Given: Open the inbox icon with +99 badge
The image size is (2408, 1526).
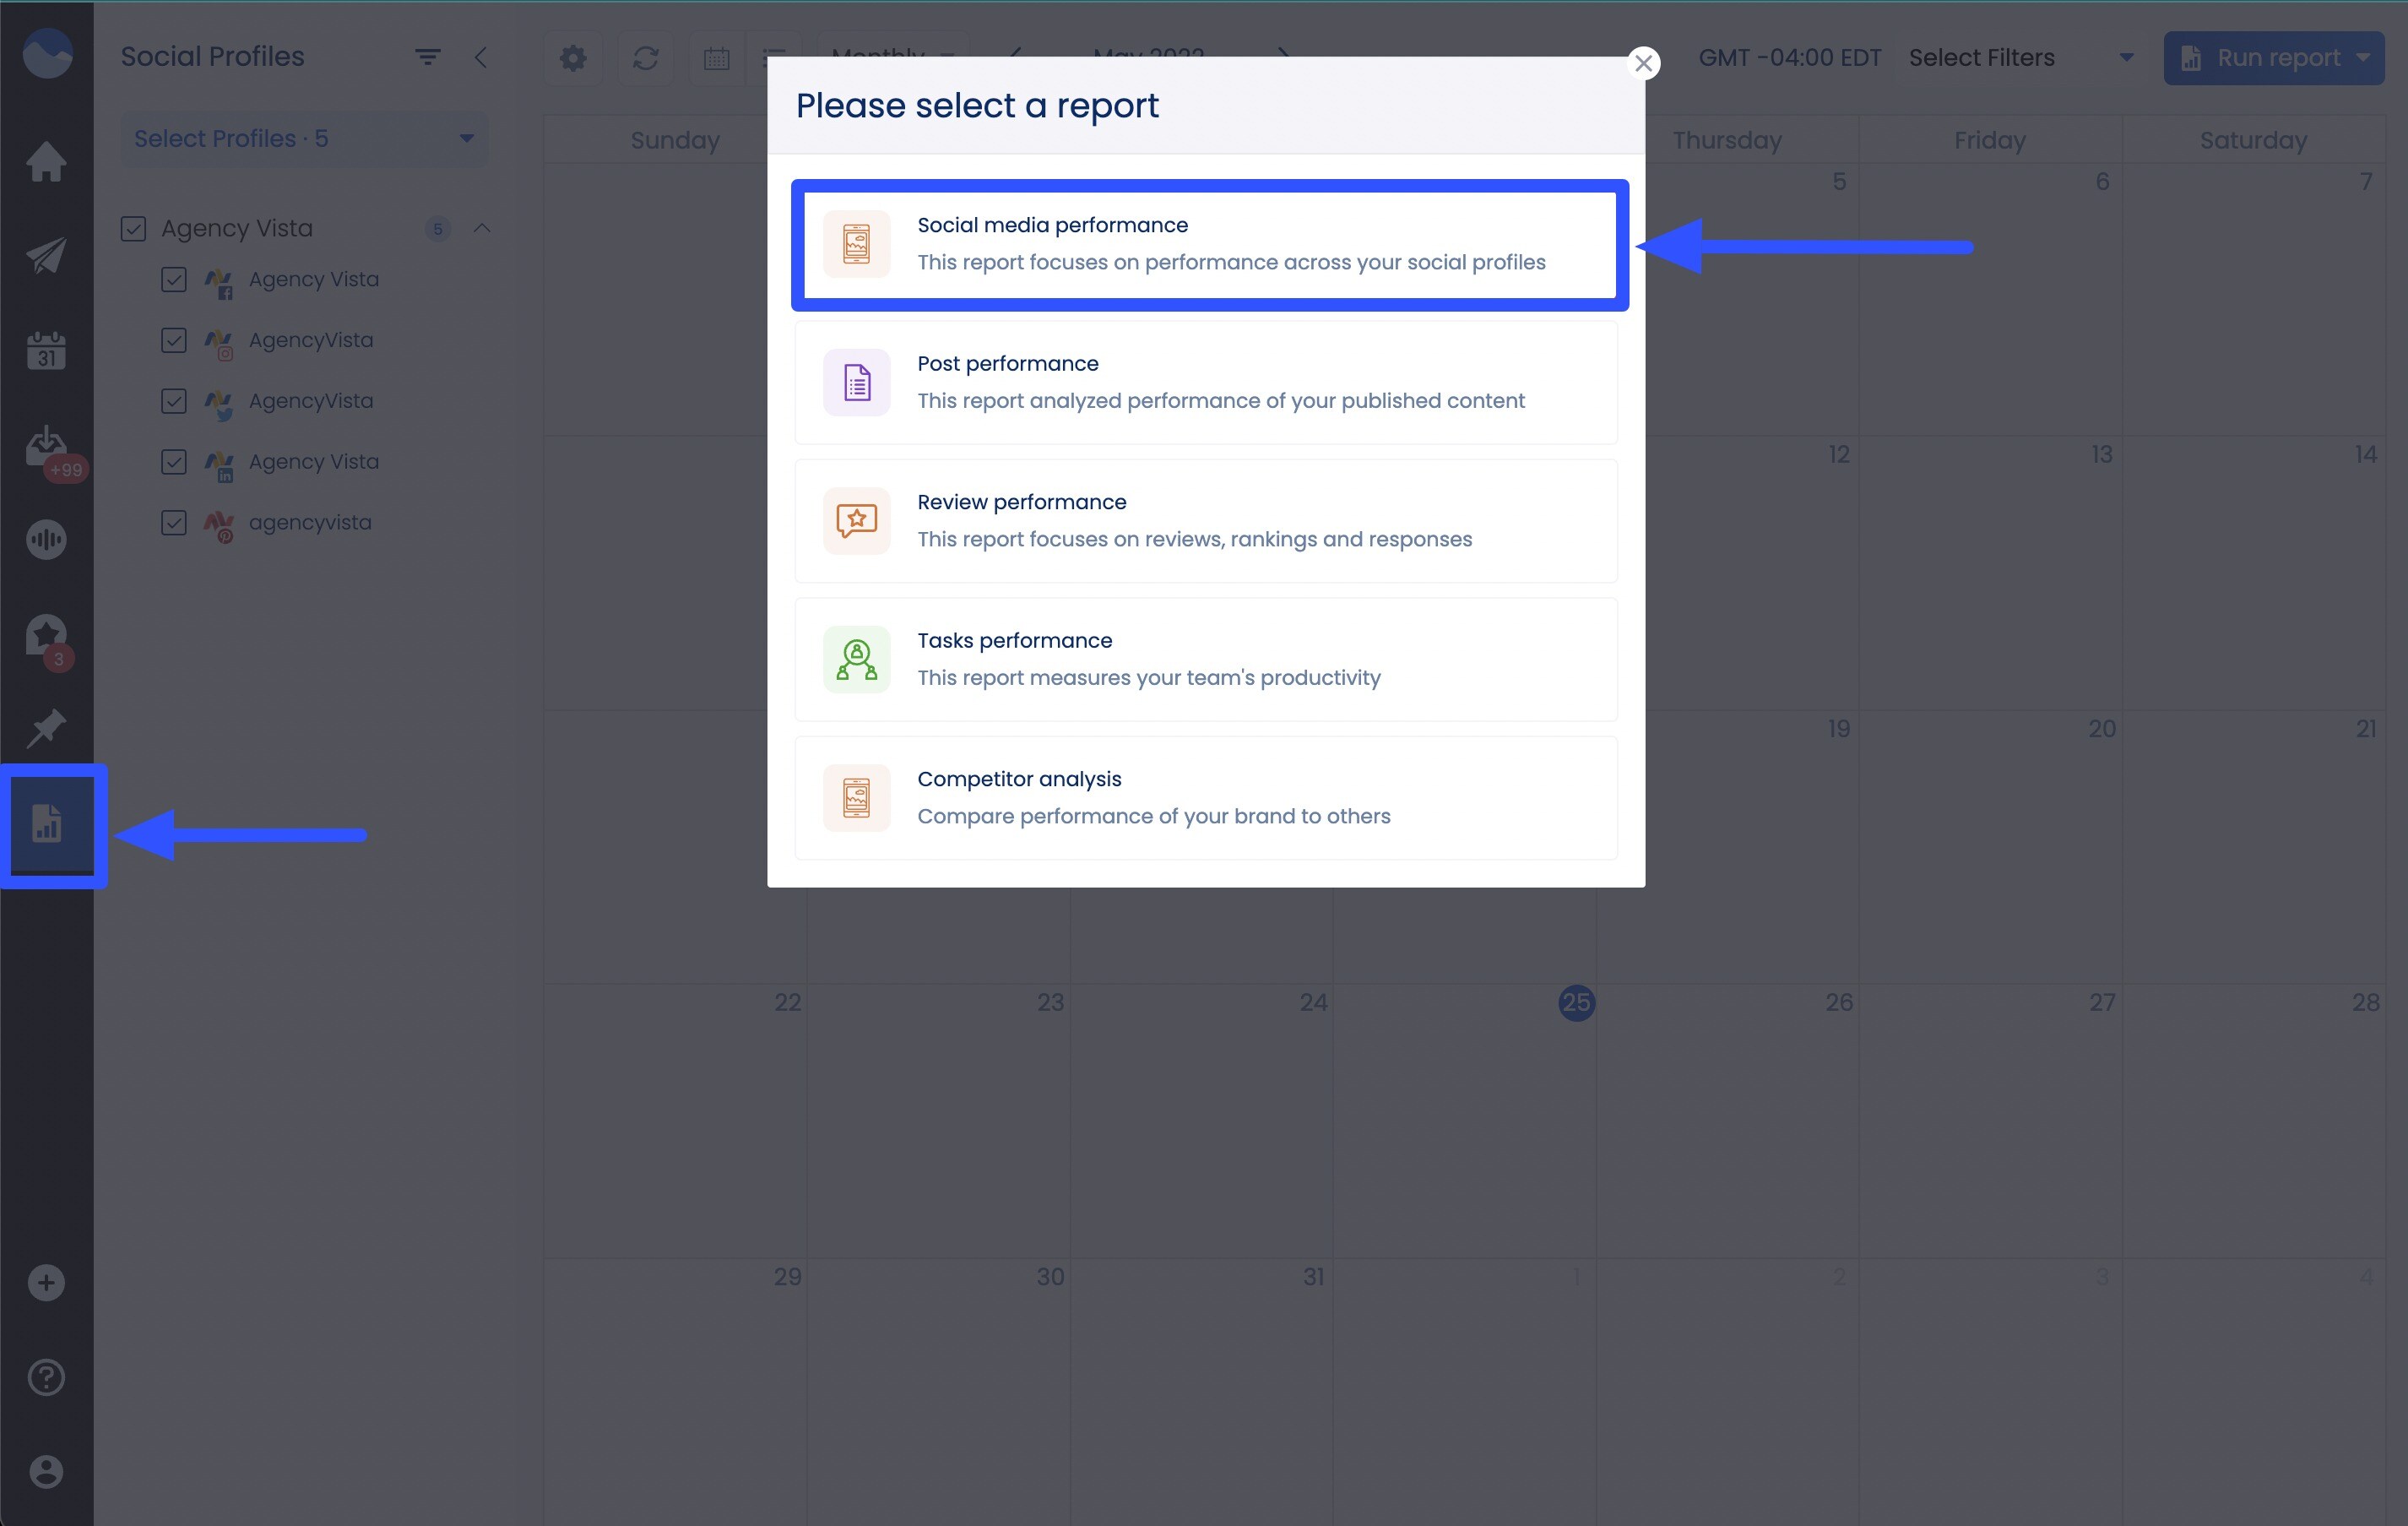Looking at the screenshot, I should (46, 446).
